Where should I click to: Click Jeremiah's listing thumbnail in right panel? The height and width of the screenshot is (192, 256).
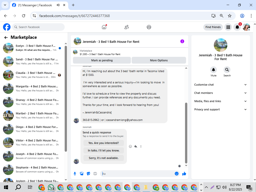pos(221,45)
